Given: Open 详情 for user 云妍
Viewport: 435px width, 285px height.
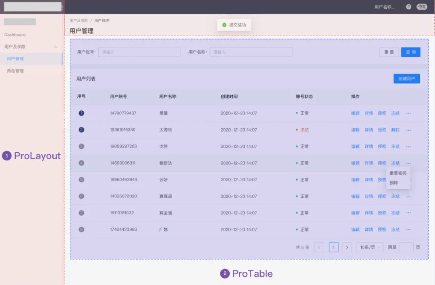Looking at the screenshot, I should coord(369,180).
